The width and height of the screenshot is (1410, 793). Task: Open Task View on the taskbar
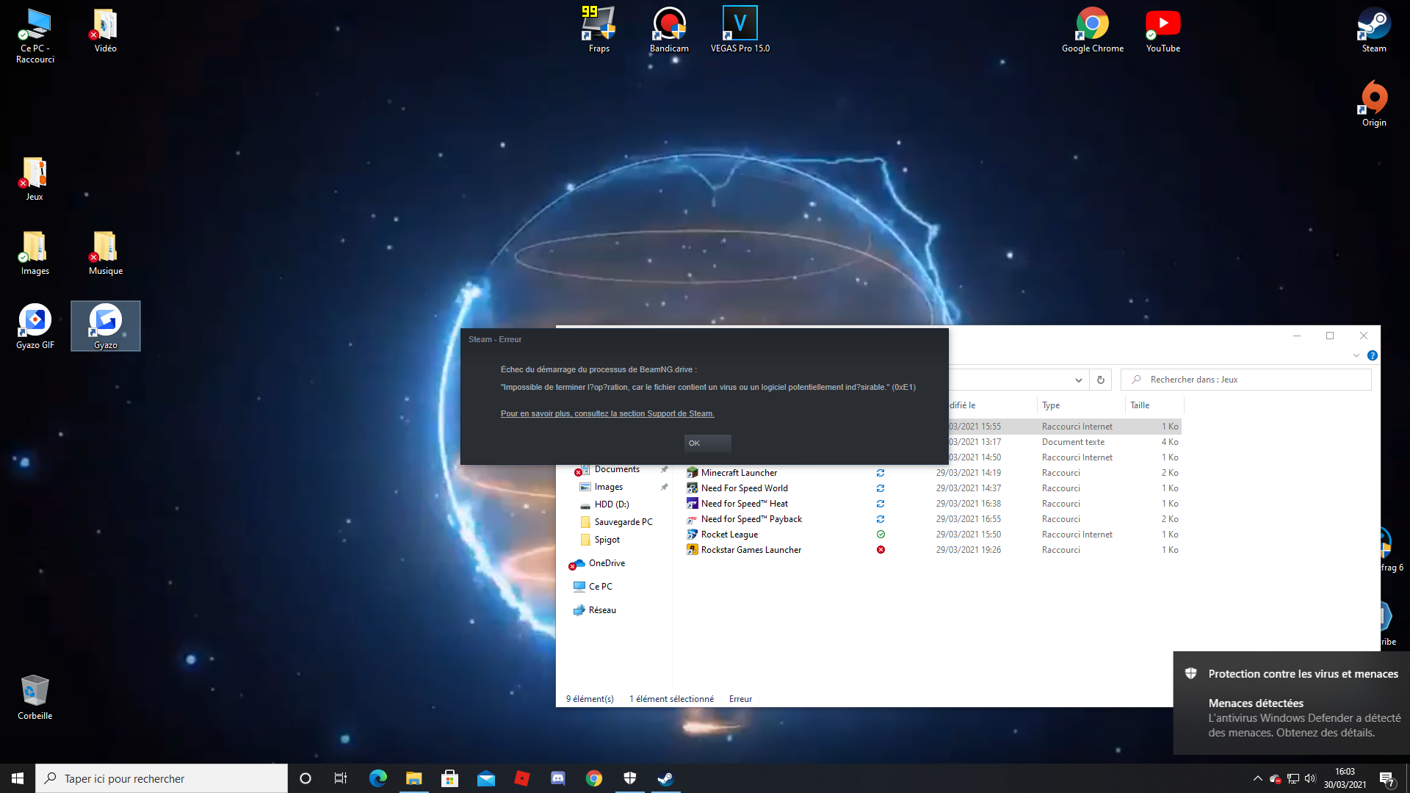(341, 778)
